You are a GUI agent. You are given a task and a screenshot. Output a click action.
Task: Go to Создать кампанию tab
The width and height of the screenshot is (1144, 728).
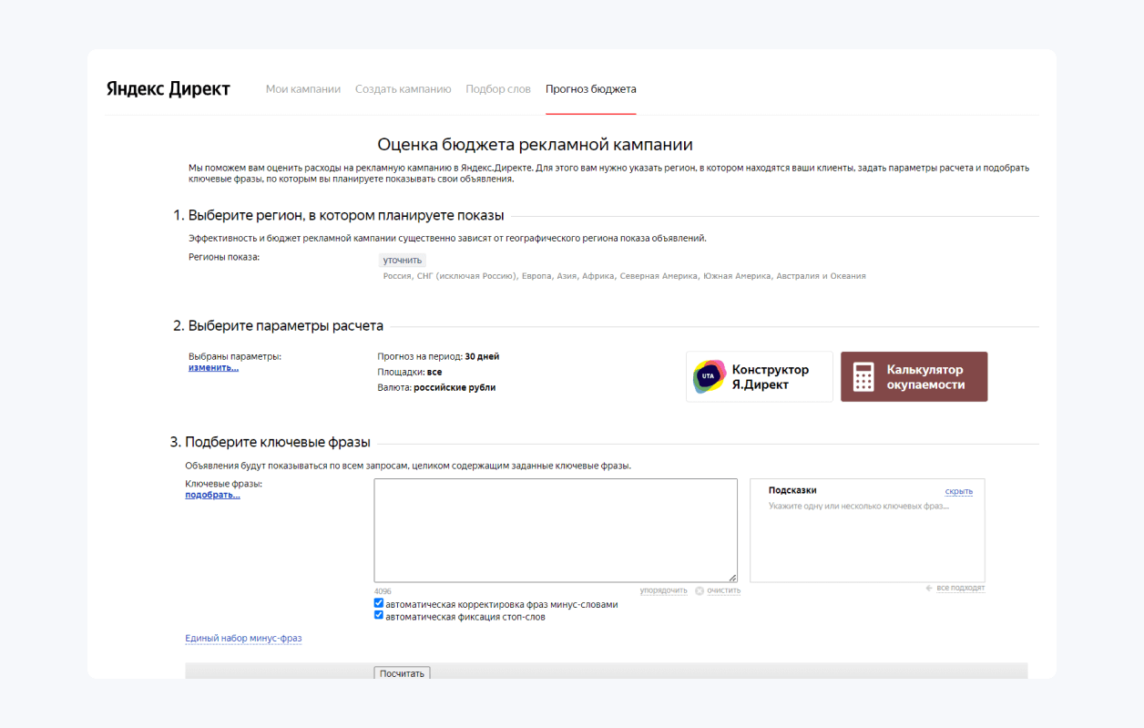click(x=403, y=89)
